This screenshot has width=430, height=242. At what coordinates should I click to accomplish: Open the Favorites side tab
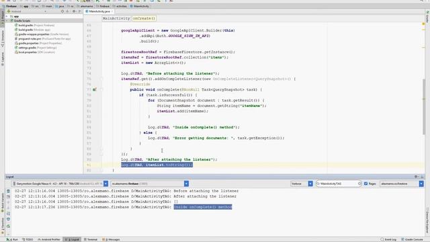3,226
